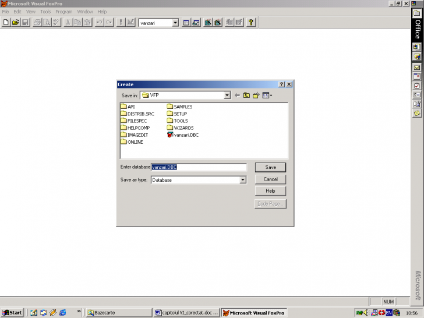Viewport: 424px width, 318px height.
Task: Open the Tools menu
Action: 45,12
